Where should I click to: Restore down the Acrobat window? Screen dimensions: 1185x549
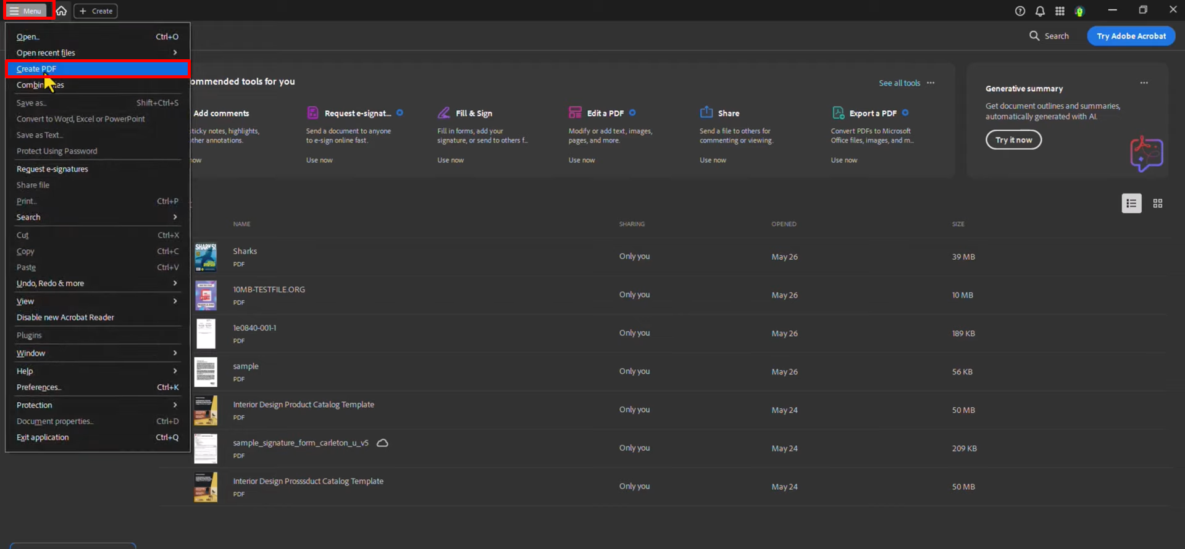coord(1143,10)
